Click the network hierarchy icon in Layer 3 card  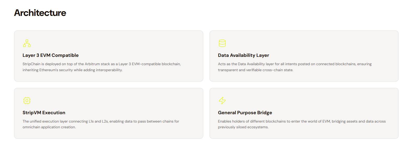coord(27,43)
